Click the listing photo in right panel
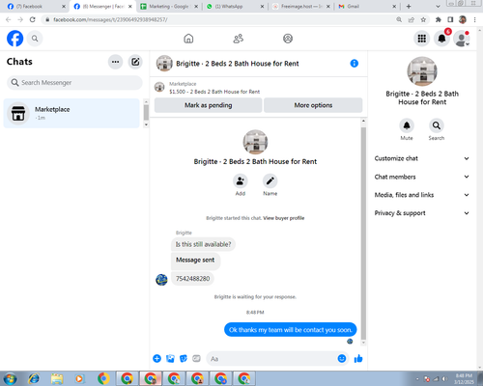This screenshot has width=483, height=386. coord(422,71)
